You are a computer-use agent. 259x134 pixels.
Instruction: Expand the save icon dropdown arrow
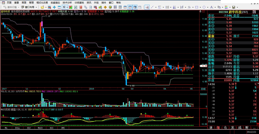[x=237, y=7]
